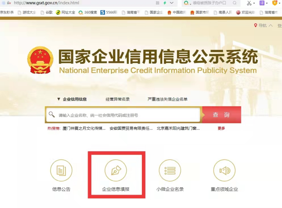Open the address bar dropdown chevron
This screenshot has height=208, width=282.
[x=172, y=3]
